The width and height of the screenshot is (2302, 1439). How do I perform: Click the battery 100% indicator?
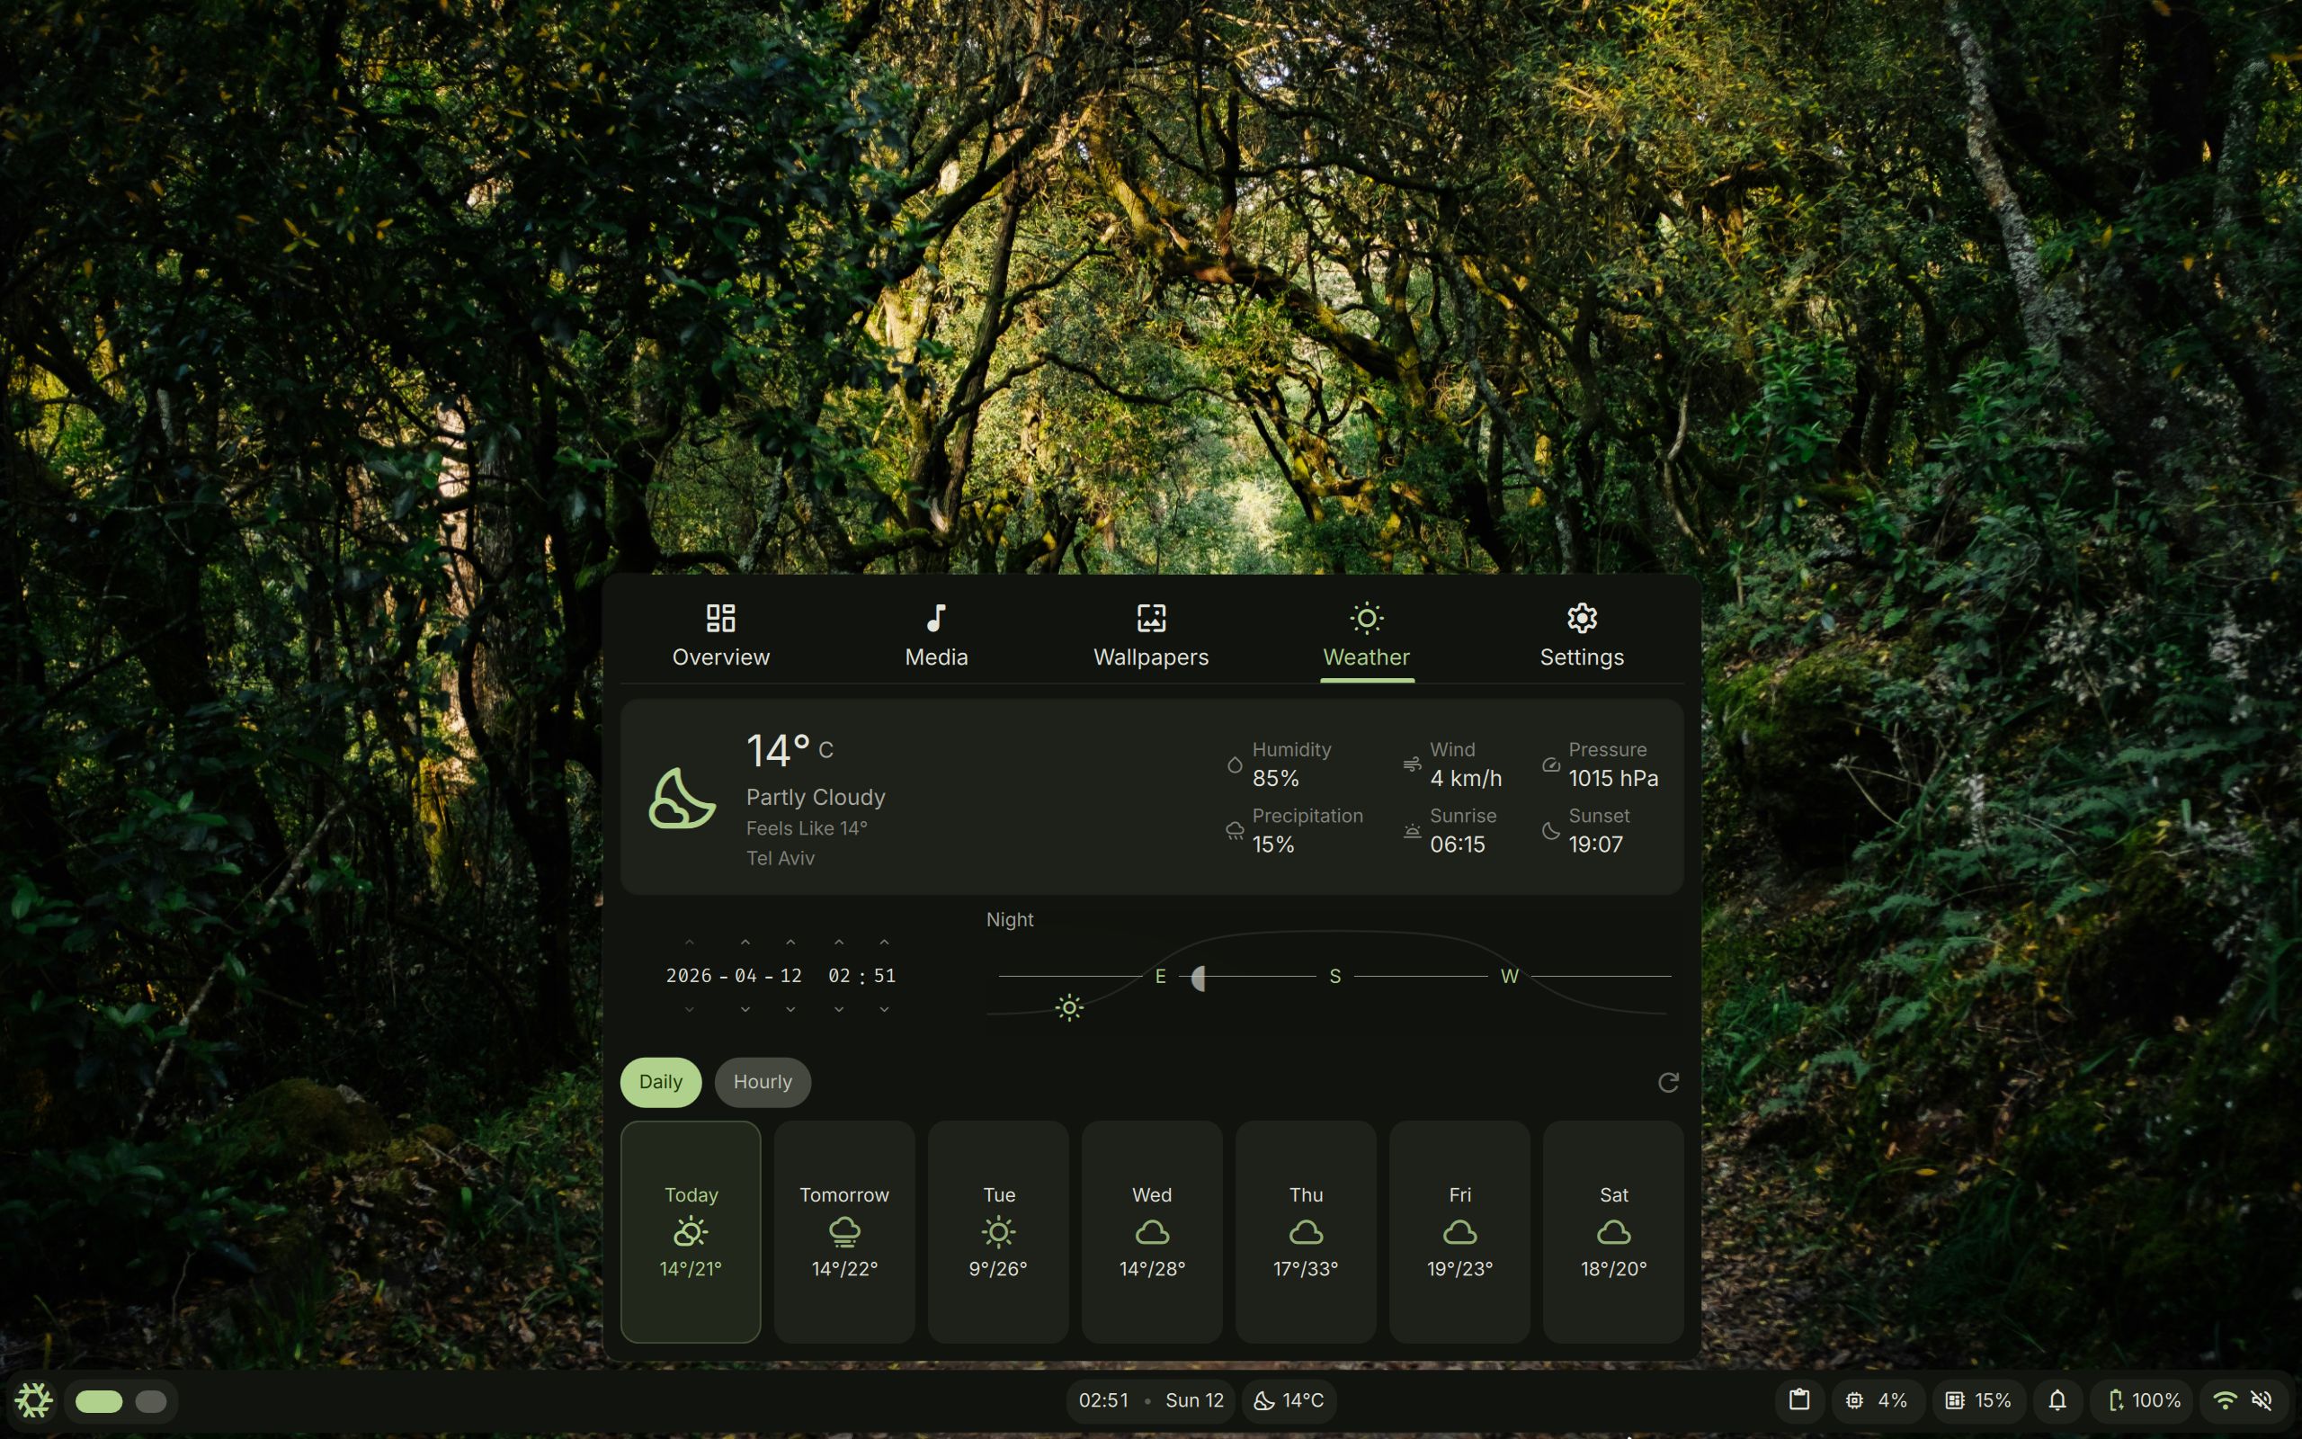(x=2143, y=1400)
